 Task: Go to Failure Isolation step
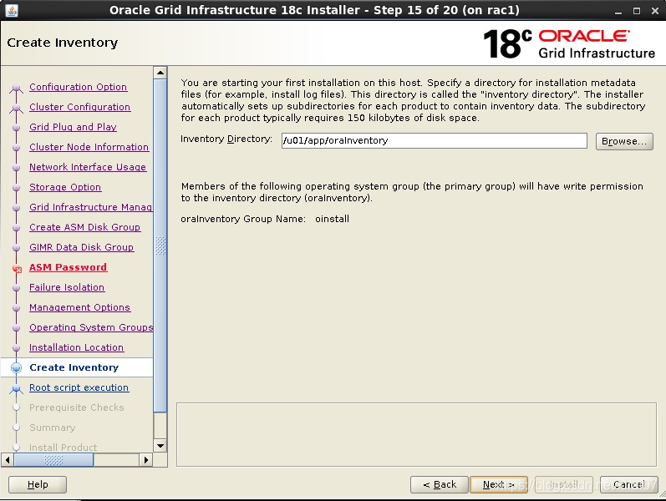[67, 287]
